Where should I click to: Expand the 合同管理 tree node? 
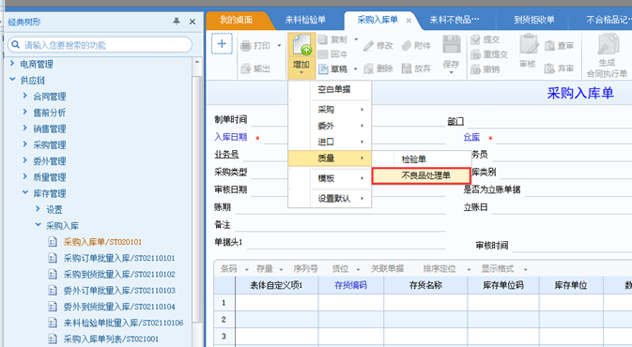click(x=25, y=96)
